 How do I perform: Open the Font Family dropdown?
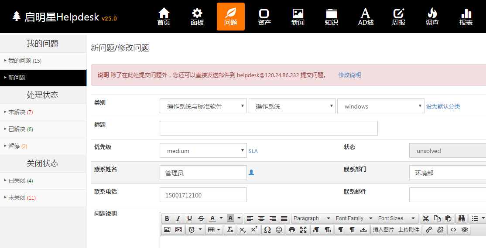coord(354,219)
